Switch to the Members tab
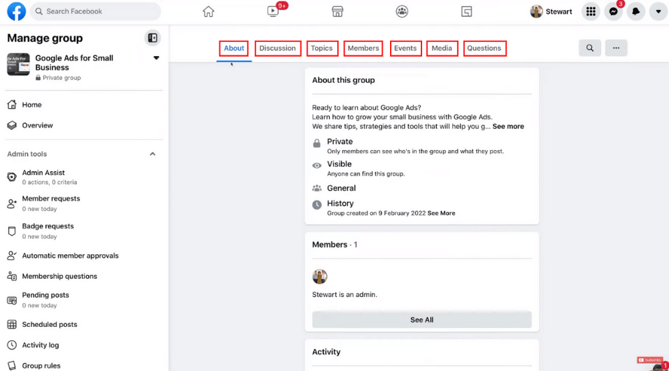The height and width of the screenshot is (371, 669). pyautogui.click(x=363, y=49)
